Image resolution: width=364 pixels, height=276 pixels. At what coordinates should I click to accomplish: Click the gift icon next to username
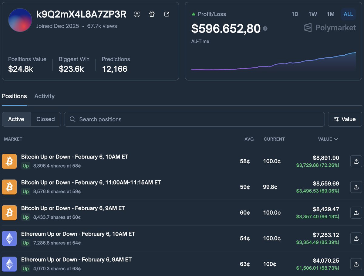point(152,14)
